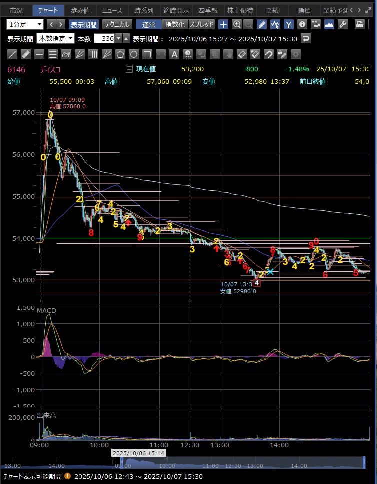The width and height of the screenshot is (377, 484).
Task: Open chart settings wrench icon
Action: click(343, 24)
